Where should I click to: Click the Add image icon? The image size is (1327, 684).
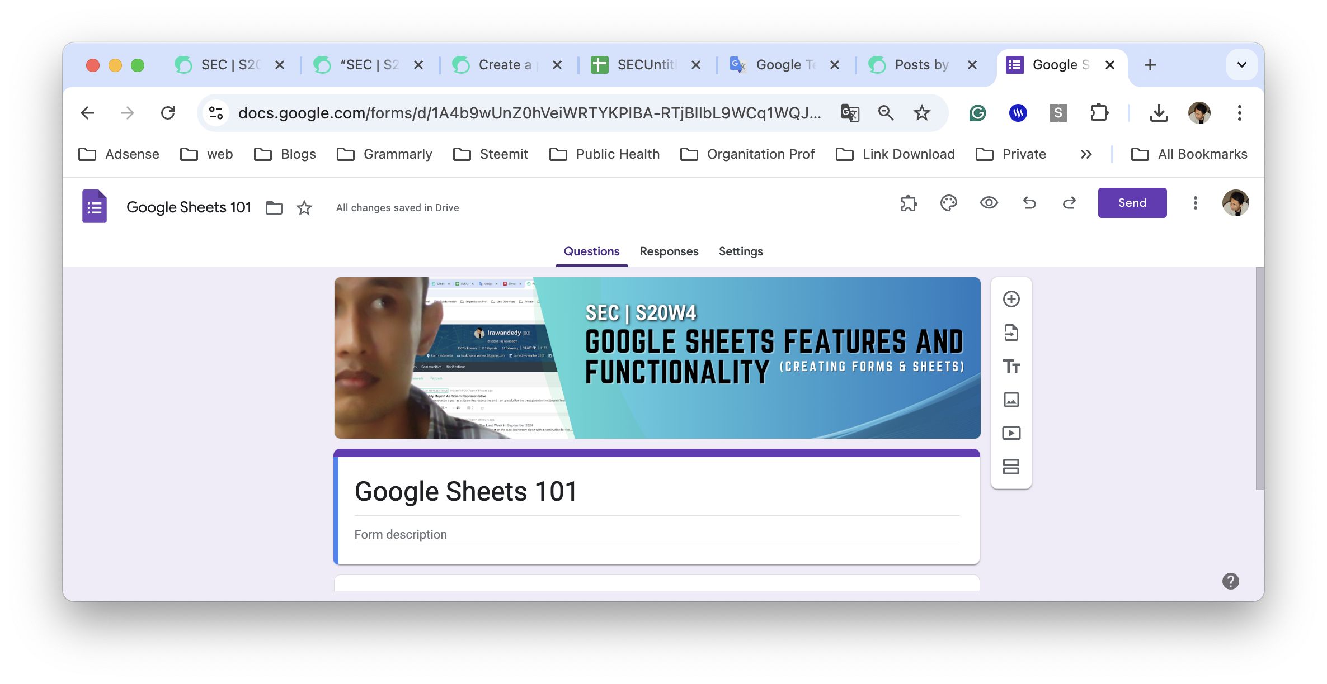click(1011, 400)
